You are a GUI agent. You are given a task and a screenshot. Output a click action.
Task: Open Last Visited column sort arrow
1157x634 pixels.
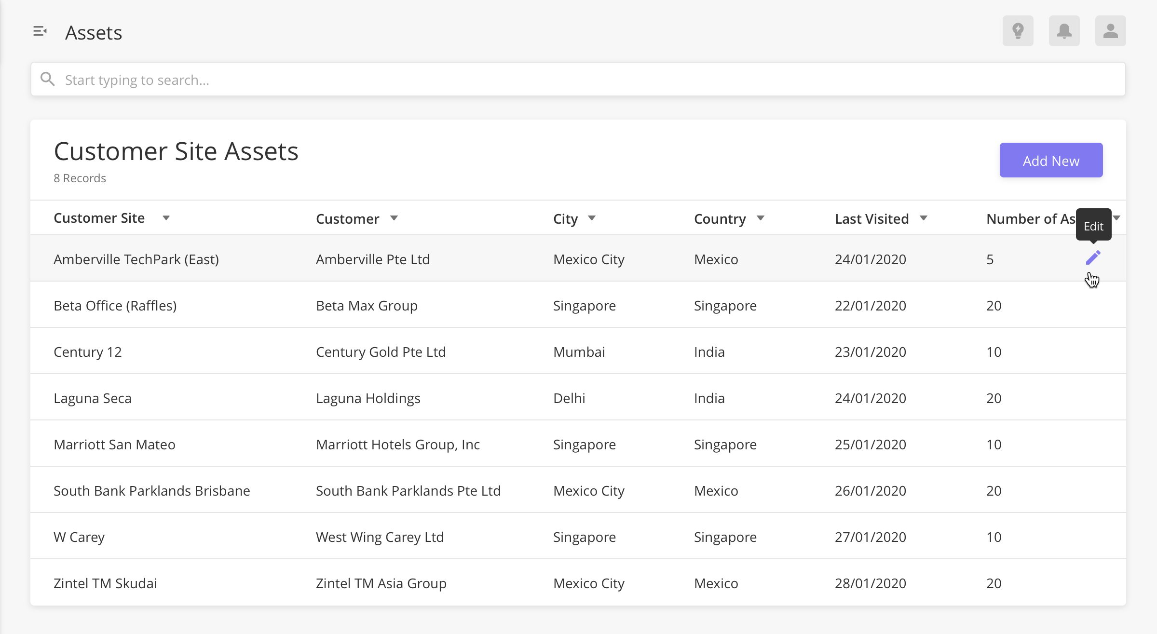[x=924, y=218]
